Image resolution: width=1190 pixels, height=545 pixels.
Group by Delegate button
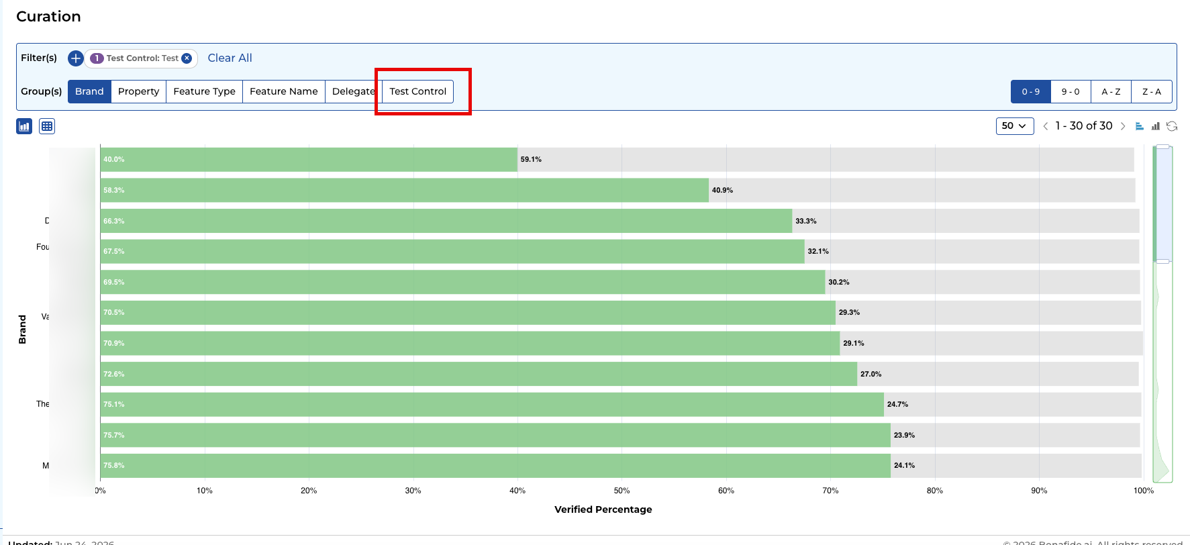point(353,91)
